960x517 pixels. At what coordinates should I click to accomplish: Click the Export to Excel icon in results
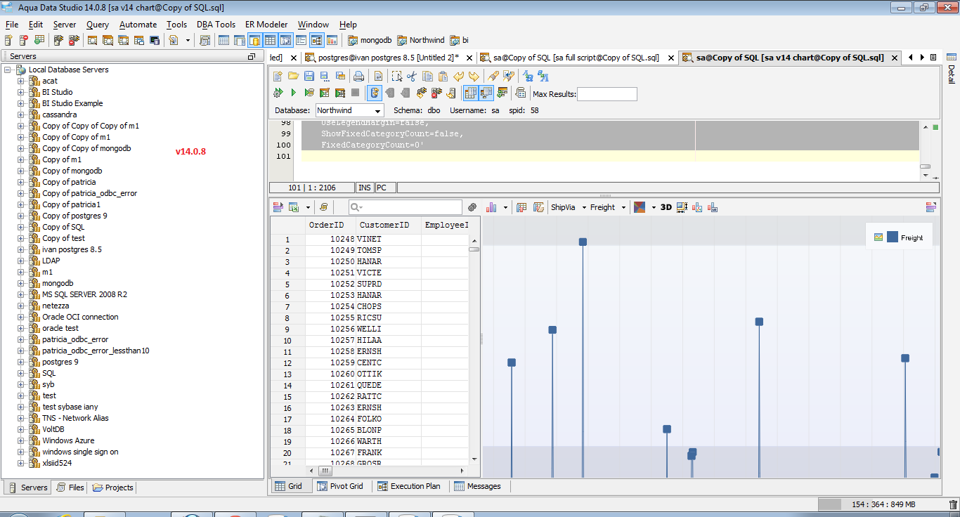[x=294, y=207]
